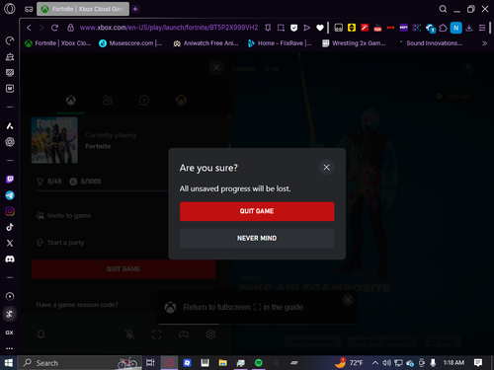494x370 pixels.
Task: Expand hidden bookmarks overflow chevron
Action: pos(484,43)
